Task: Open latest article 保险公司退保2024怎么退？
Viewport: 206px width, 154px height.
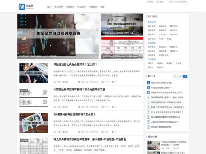Action: pos(173,153)
